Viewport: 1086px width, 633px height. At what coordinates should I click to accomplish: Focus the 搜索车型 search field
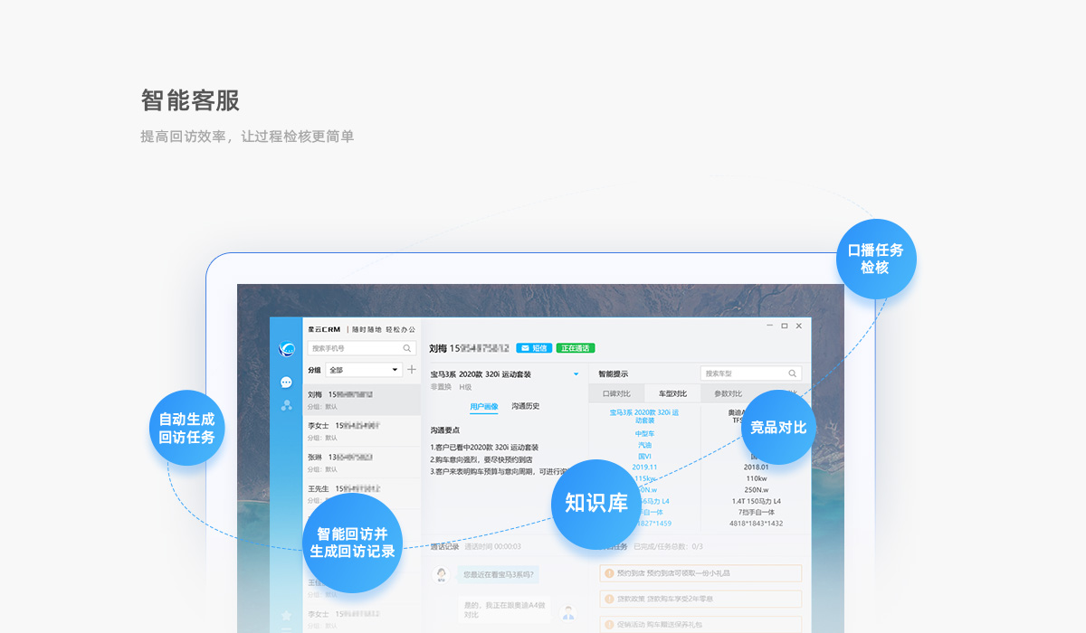tap(751, 373)
